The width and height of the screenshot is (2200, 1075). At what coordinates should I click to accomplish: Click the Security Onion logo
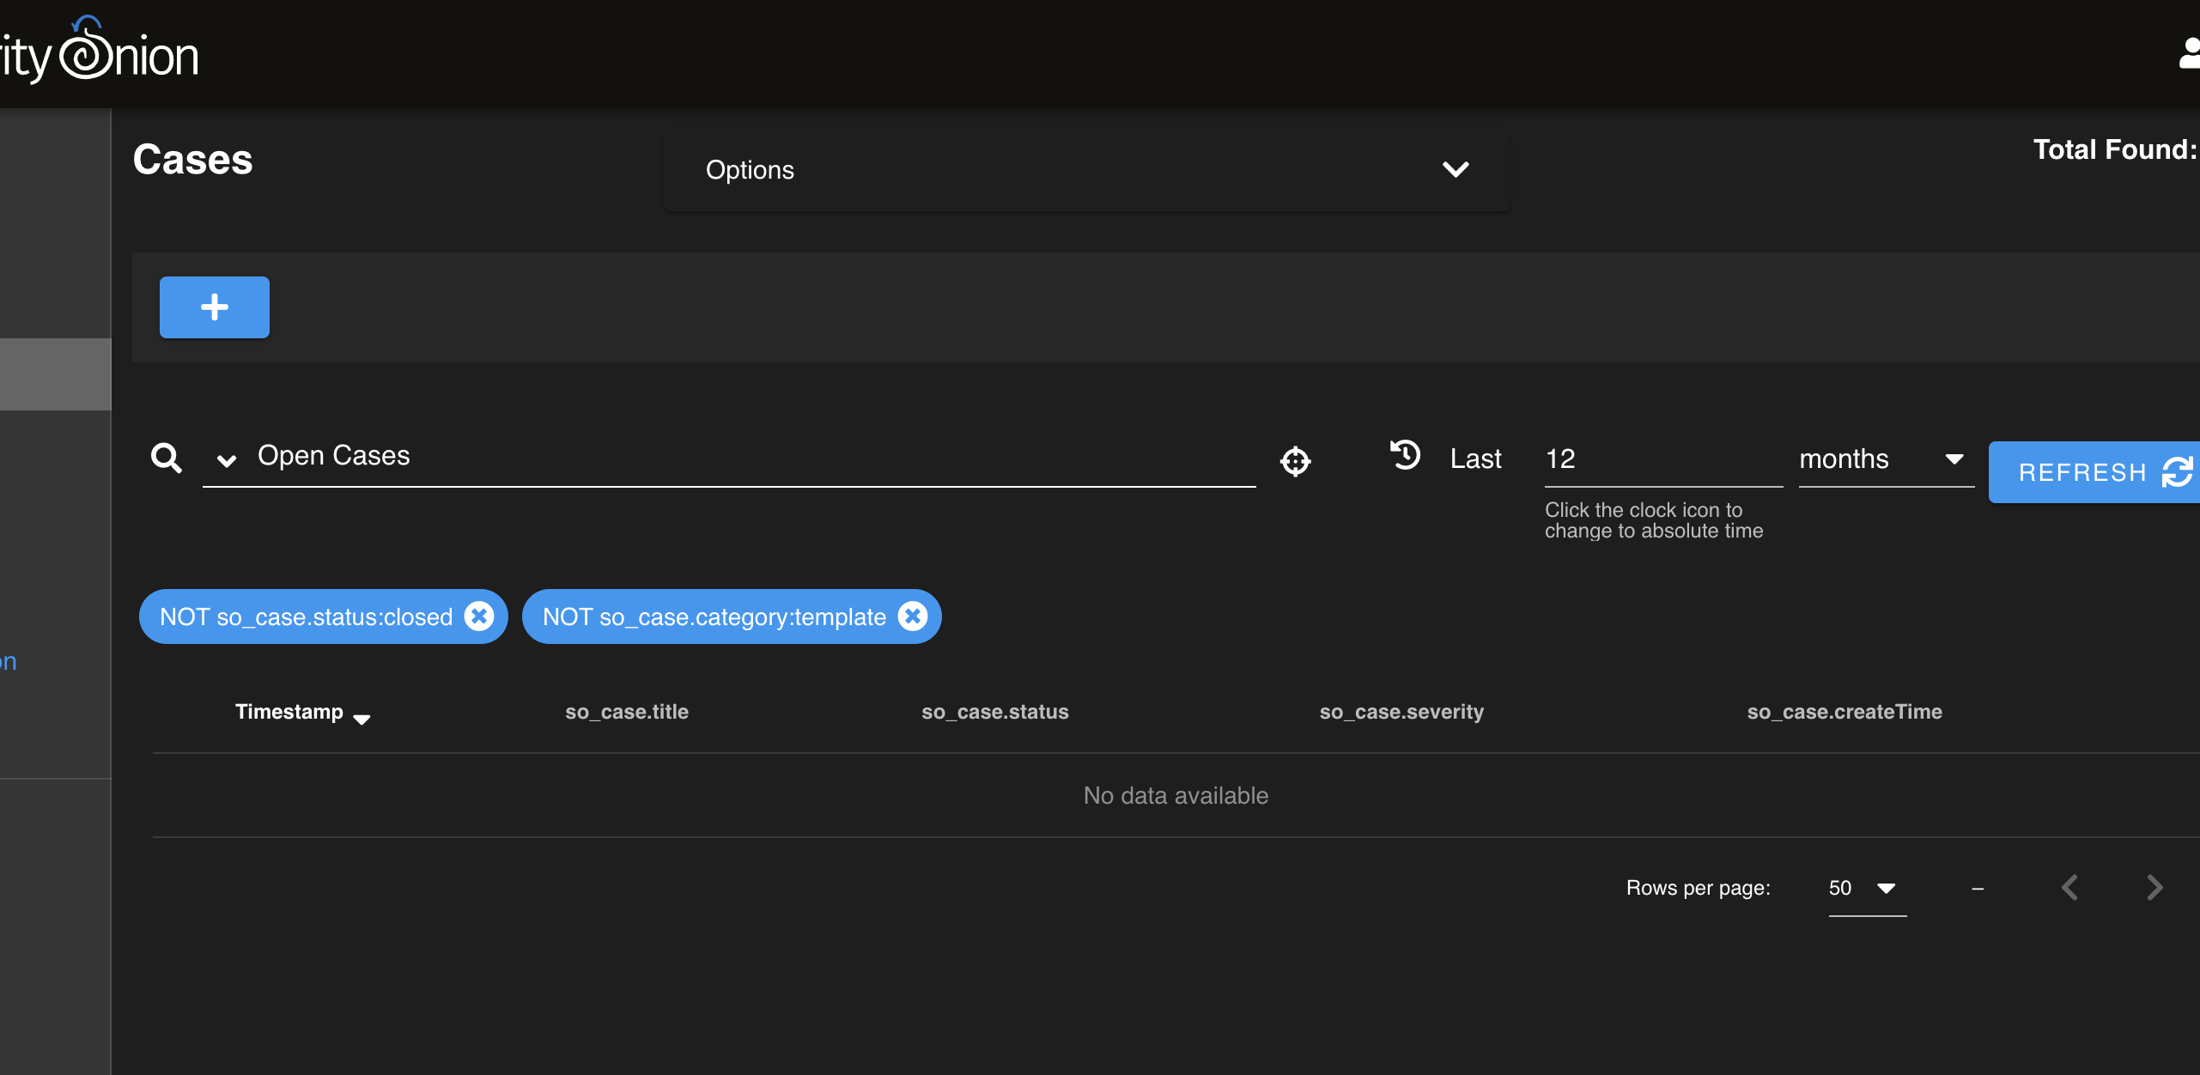[99, 52]
